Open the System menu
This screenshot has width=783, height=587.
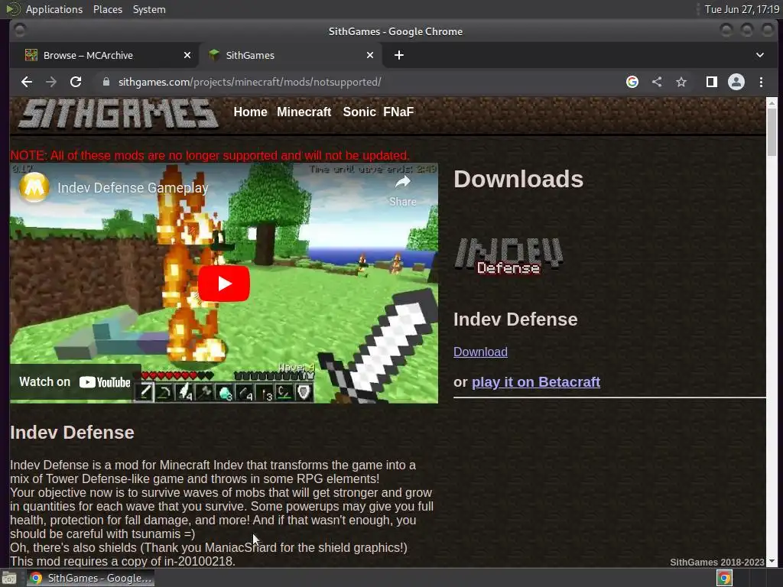(149, 9)
